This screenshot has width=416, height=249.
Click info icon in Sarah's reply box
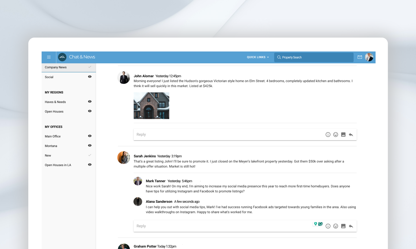click(328, 226)
